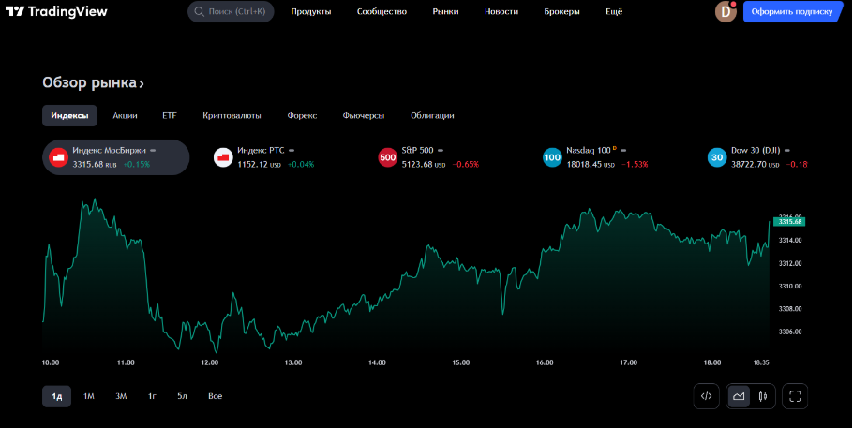The image size is (853, 428).
Task: Open the Ещё menu
Action: (x=614, y=11)
